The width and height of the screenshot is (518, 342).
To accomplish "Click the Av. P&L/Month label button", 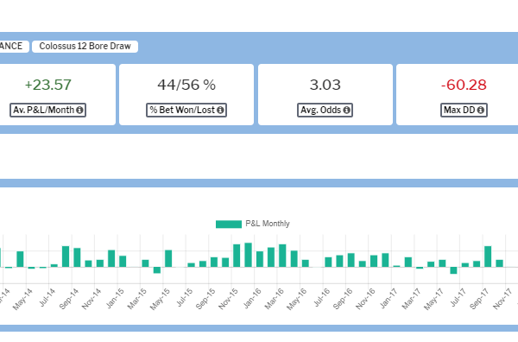I will 47,110.
